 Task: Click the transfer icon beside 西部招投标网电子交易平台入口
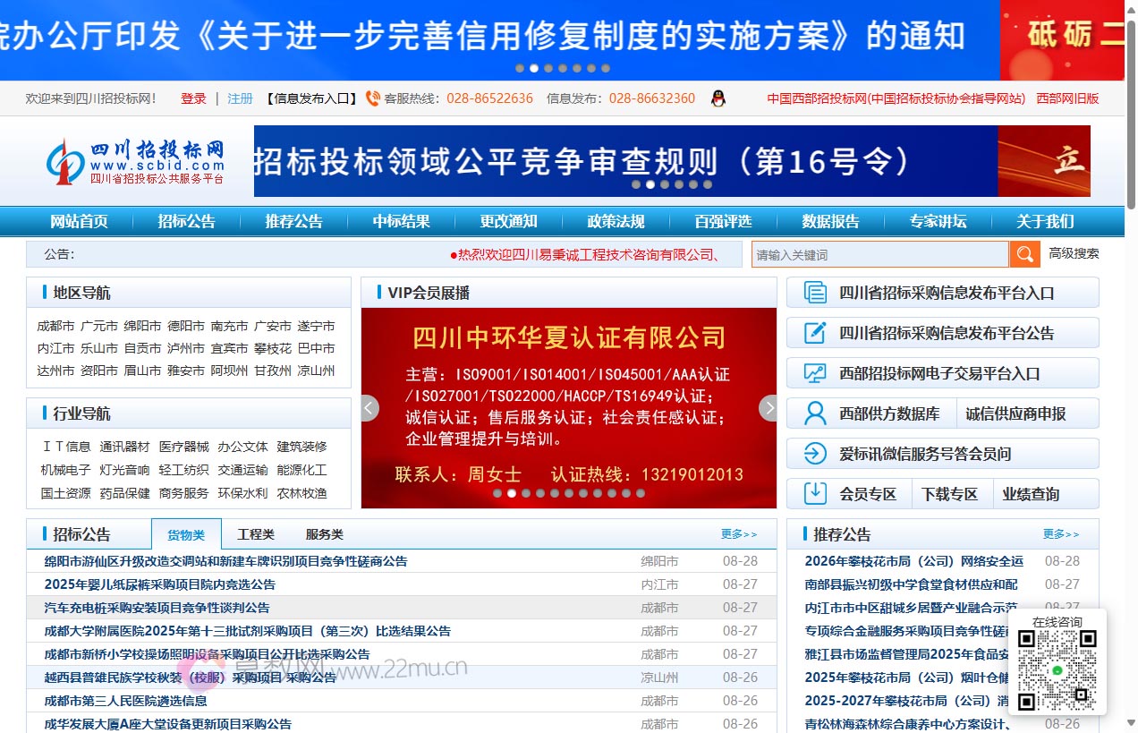(813, 372)
